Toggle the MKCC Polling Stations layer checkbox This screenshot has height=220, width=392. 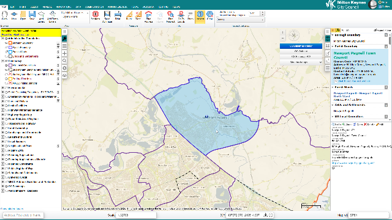(7, 83)
